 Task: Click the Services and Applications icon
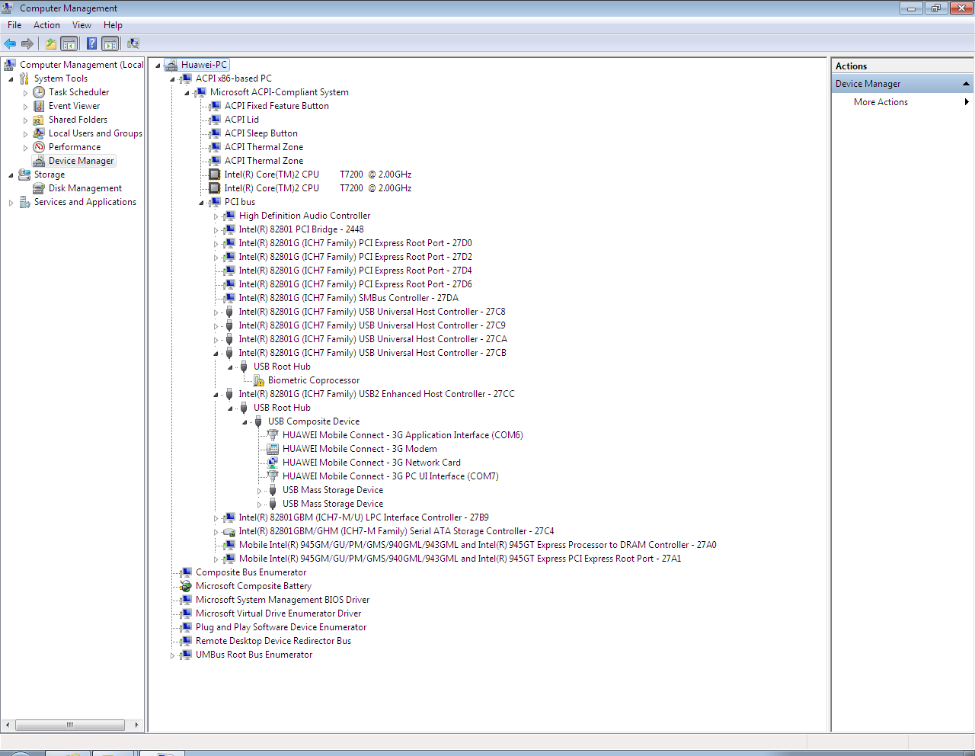click(x=24, y=202)
